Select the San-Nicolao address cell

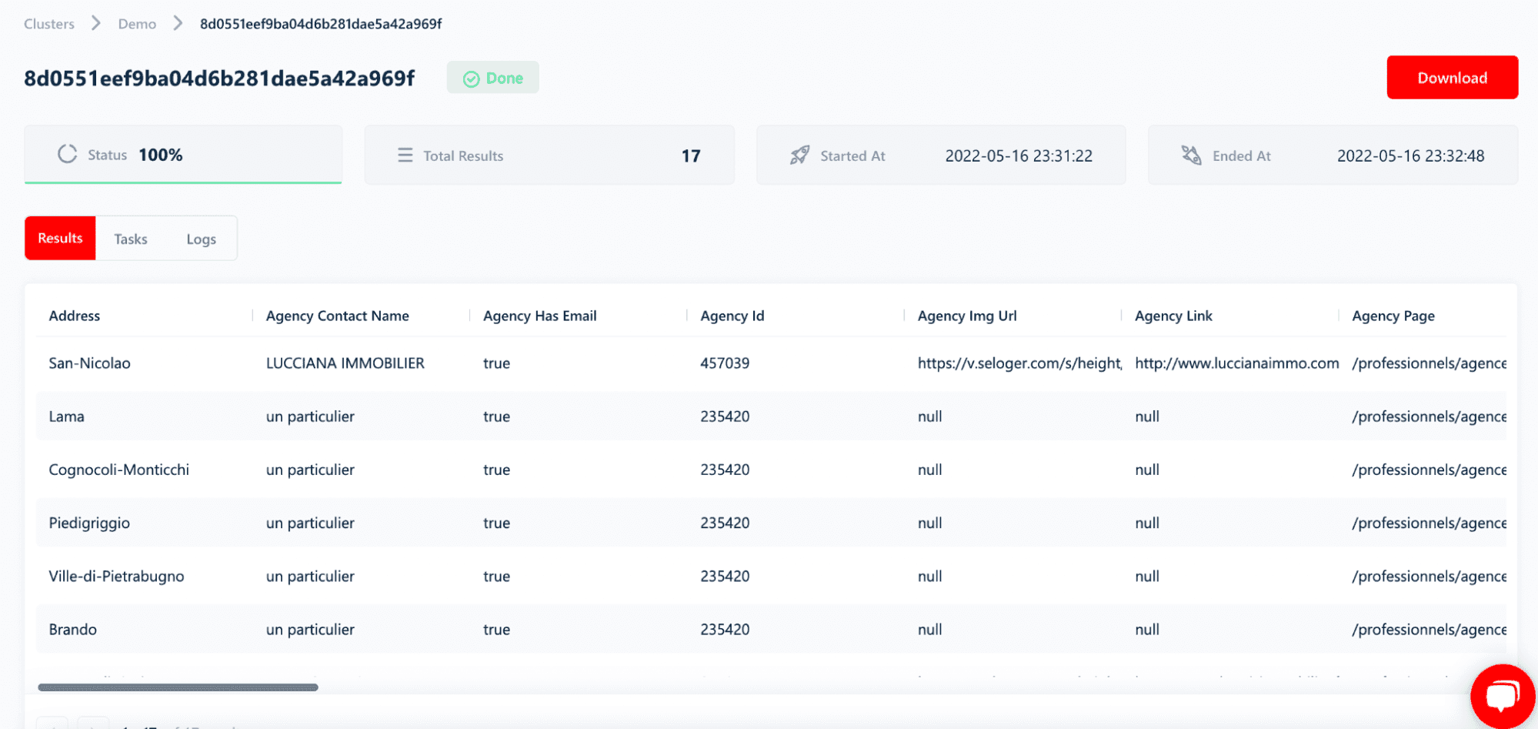click(89, 363)
